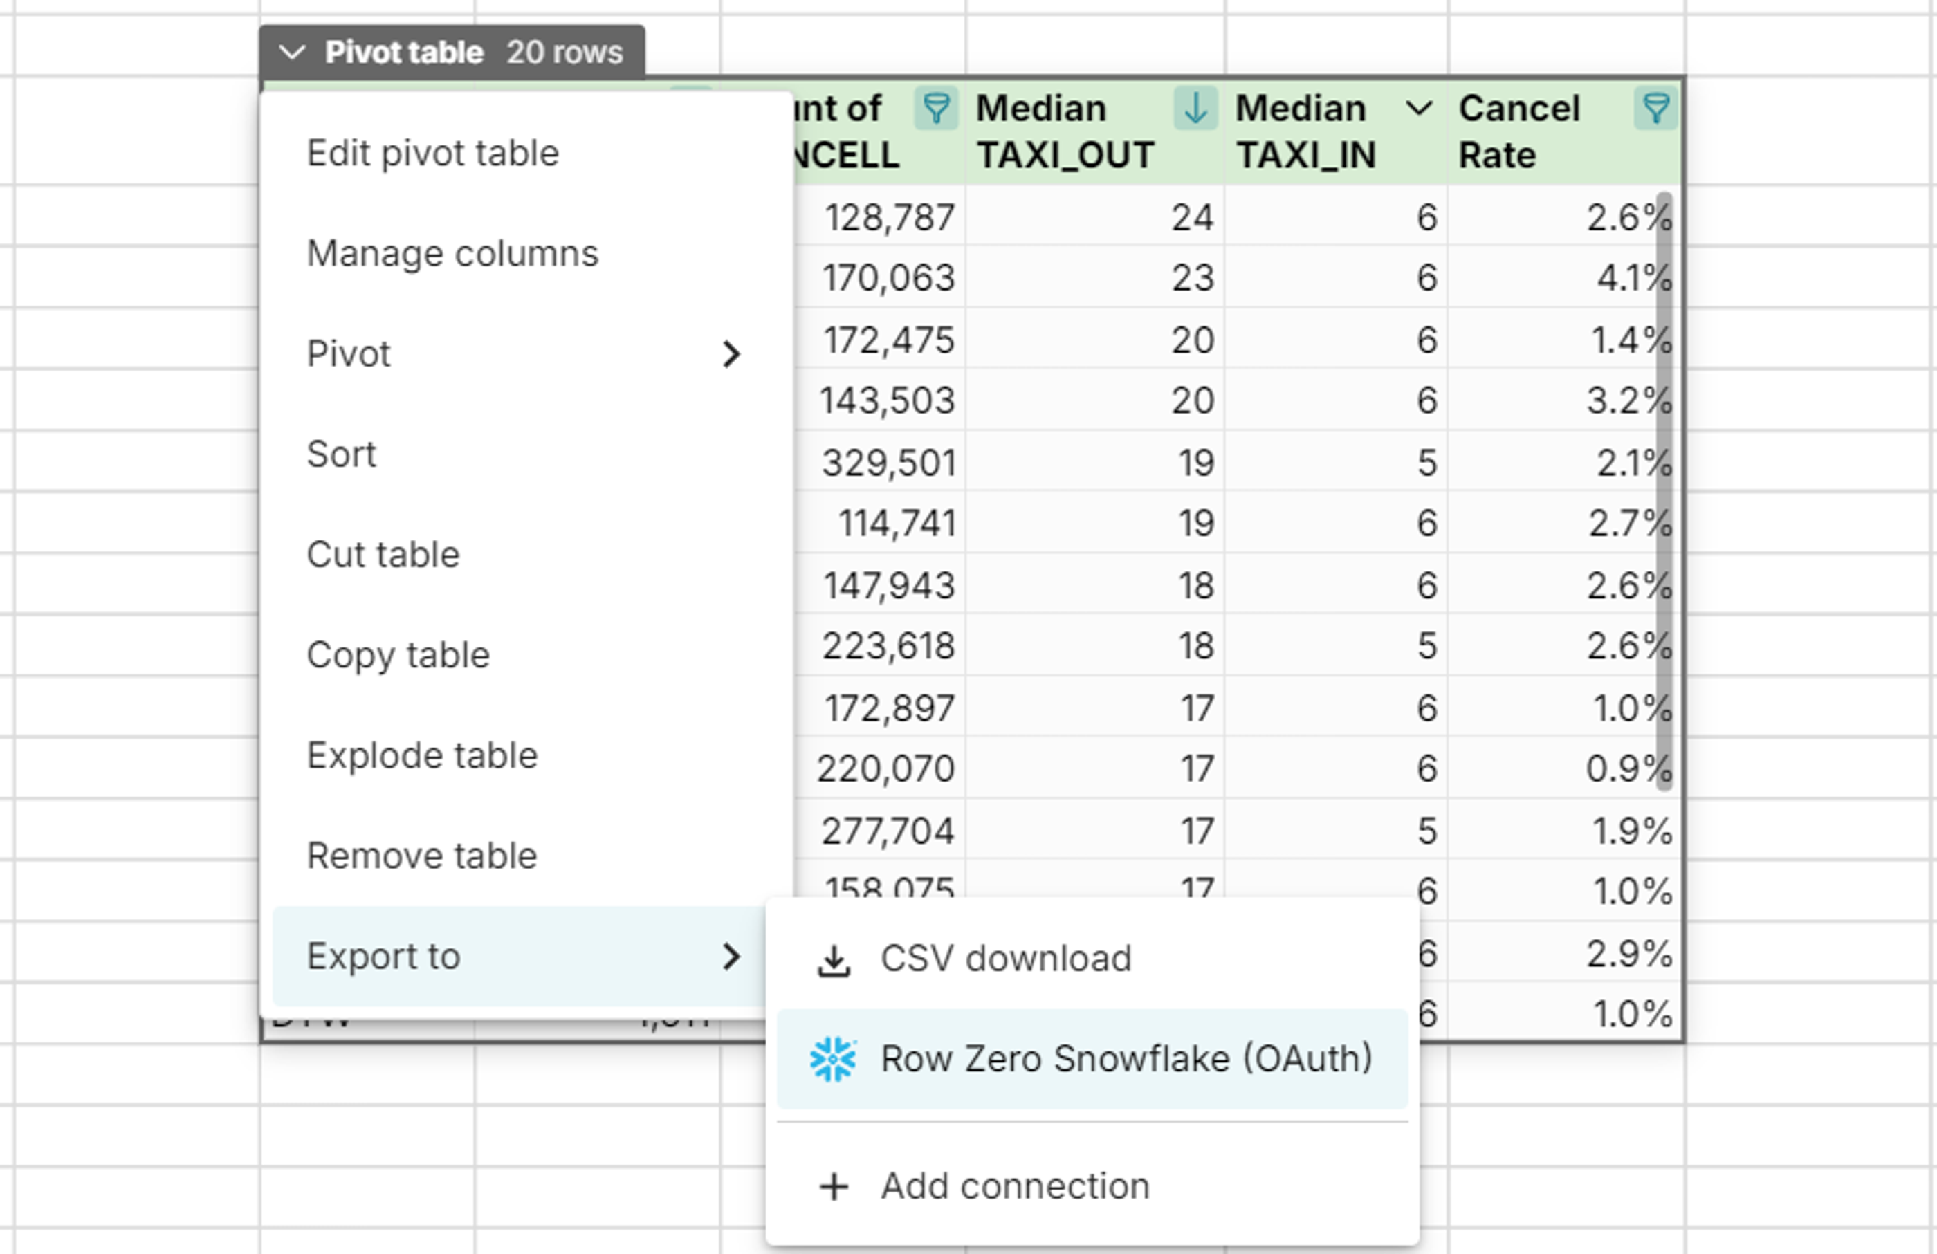This screenshot has width=1937, height=1254.
Task: Click the Cancel Rate cell 1.9%
Action: tap(1563, 830)
